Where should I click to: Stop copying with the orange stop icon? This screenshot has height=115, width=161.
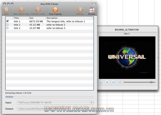[55, 10]
